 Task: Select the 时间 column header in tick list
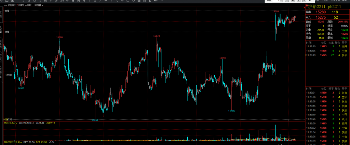pos(309,88)
